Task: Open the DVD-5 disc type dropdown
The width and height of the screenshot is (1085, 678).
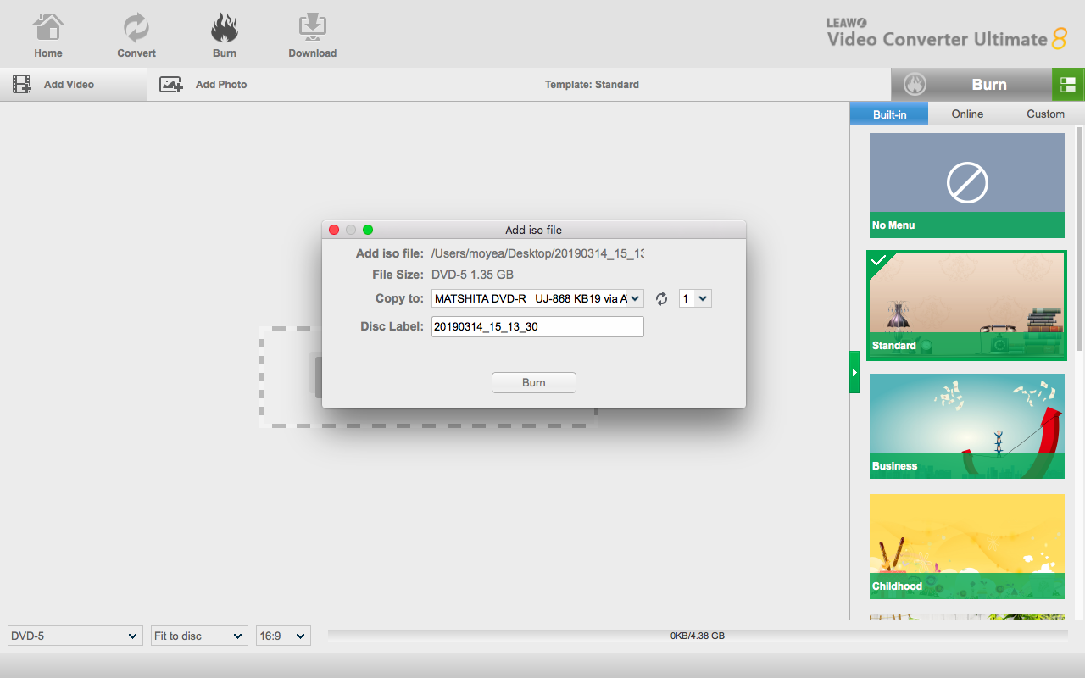Action: click(x=75, y=636)
